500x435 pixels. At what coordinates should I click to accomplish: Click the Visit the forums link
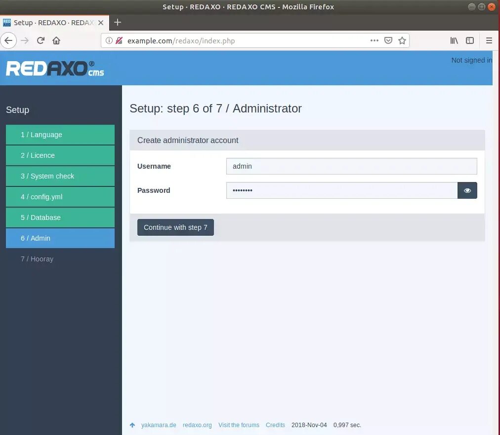click(239, 425)
